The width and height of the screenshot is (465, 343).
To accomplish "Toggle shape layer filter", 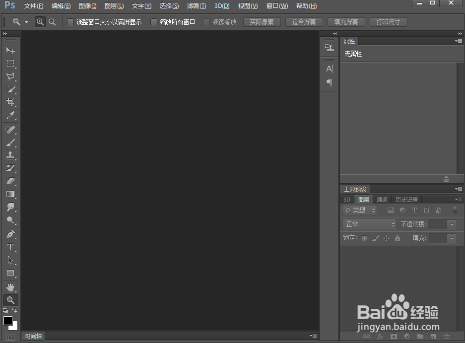I will (426, 210).
